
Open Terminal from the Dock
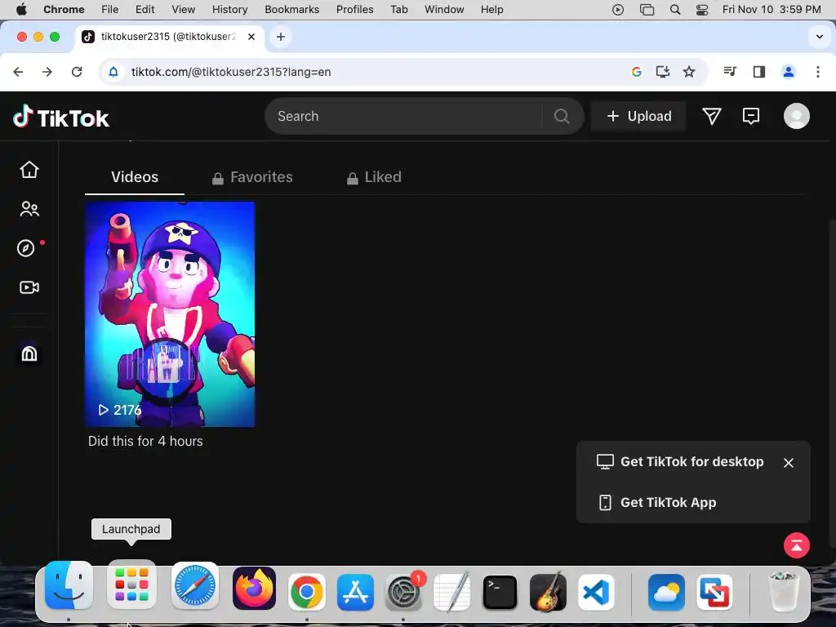click(x=500, y=592)
